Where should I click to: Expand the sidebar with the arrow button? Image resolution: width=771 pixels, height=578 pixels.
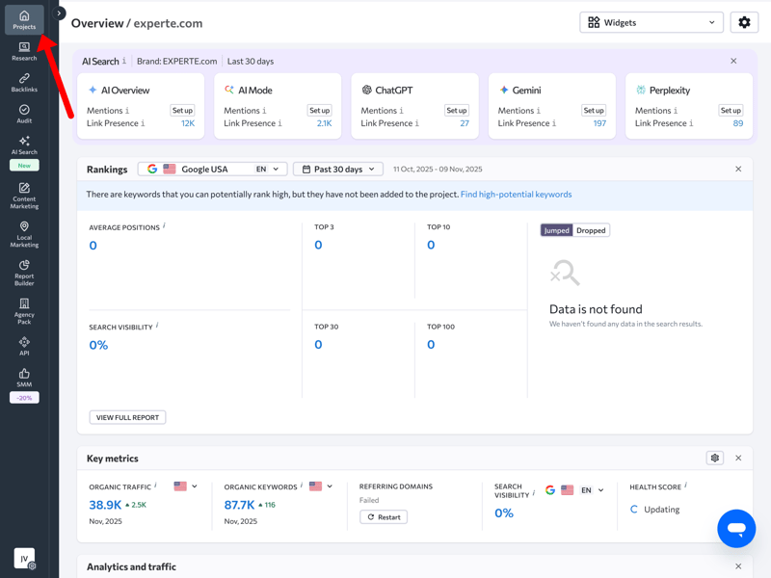pos(59,13)
